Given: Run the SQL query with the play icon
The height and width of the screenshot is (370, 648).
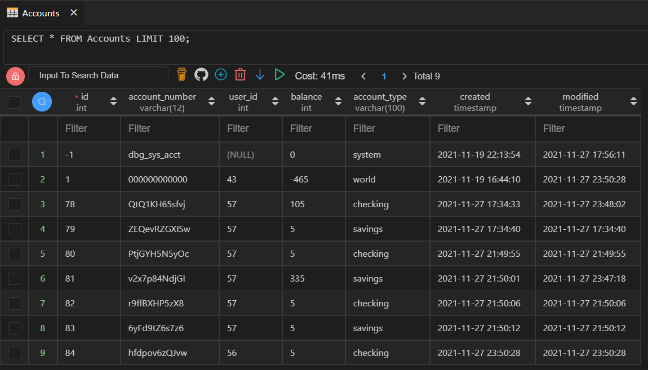Looking at the screenshot, I should click(279, 74).
